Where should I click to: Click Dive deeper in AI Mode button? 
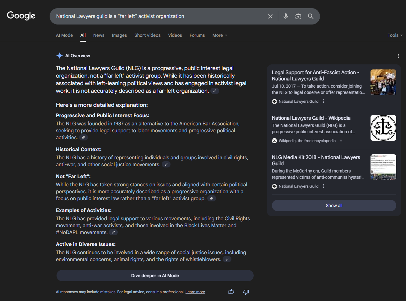(x=155, y=276)
